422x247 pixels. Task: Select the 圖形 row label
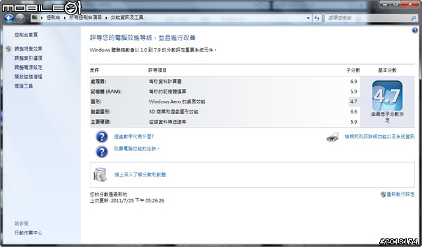pyautogui.click(x=96, y=101)
